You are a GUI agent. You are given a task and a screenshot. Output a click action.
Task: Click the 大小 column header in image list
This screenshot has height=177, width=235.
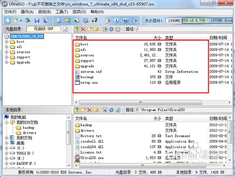coord(157,38)
